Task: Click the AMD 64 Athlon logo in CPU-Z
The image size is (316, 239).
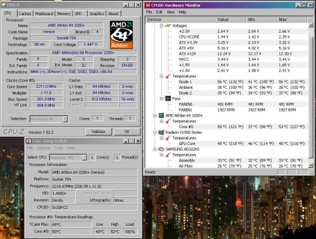Action: pos(121,35)
